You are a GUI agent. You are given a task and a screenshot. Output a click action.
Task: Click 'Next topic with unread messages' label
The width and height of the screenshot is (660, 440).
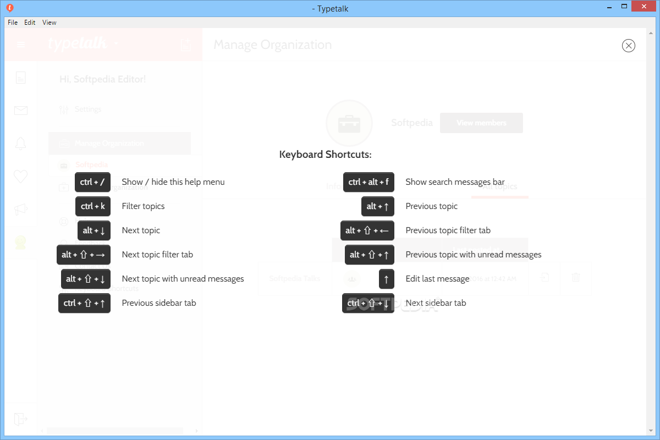pos(183,279)
